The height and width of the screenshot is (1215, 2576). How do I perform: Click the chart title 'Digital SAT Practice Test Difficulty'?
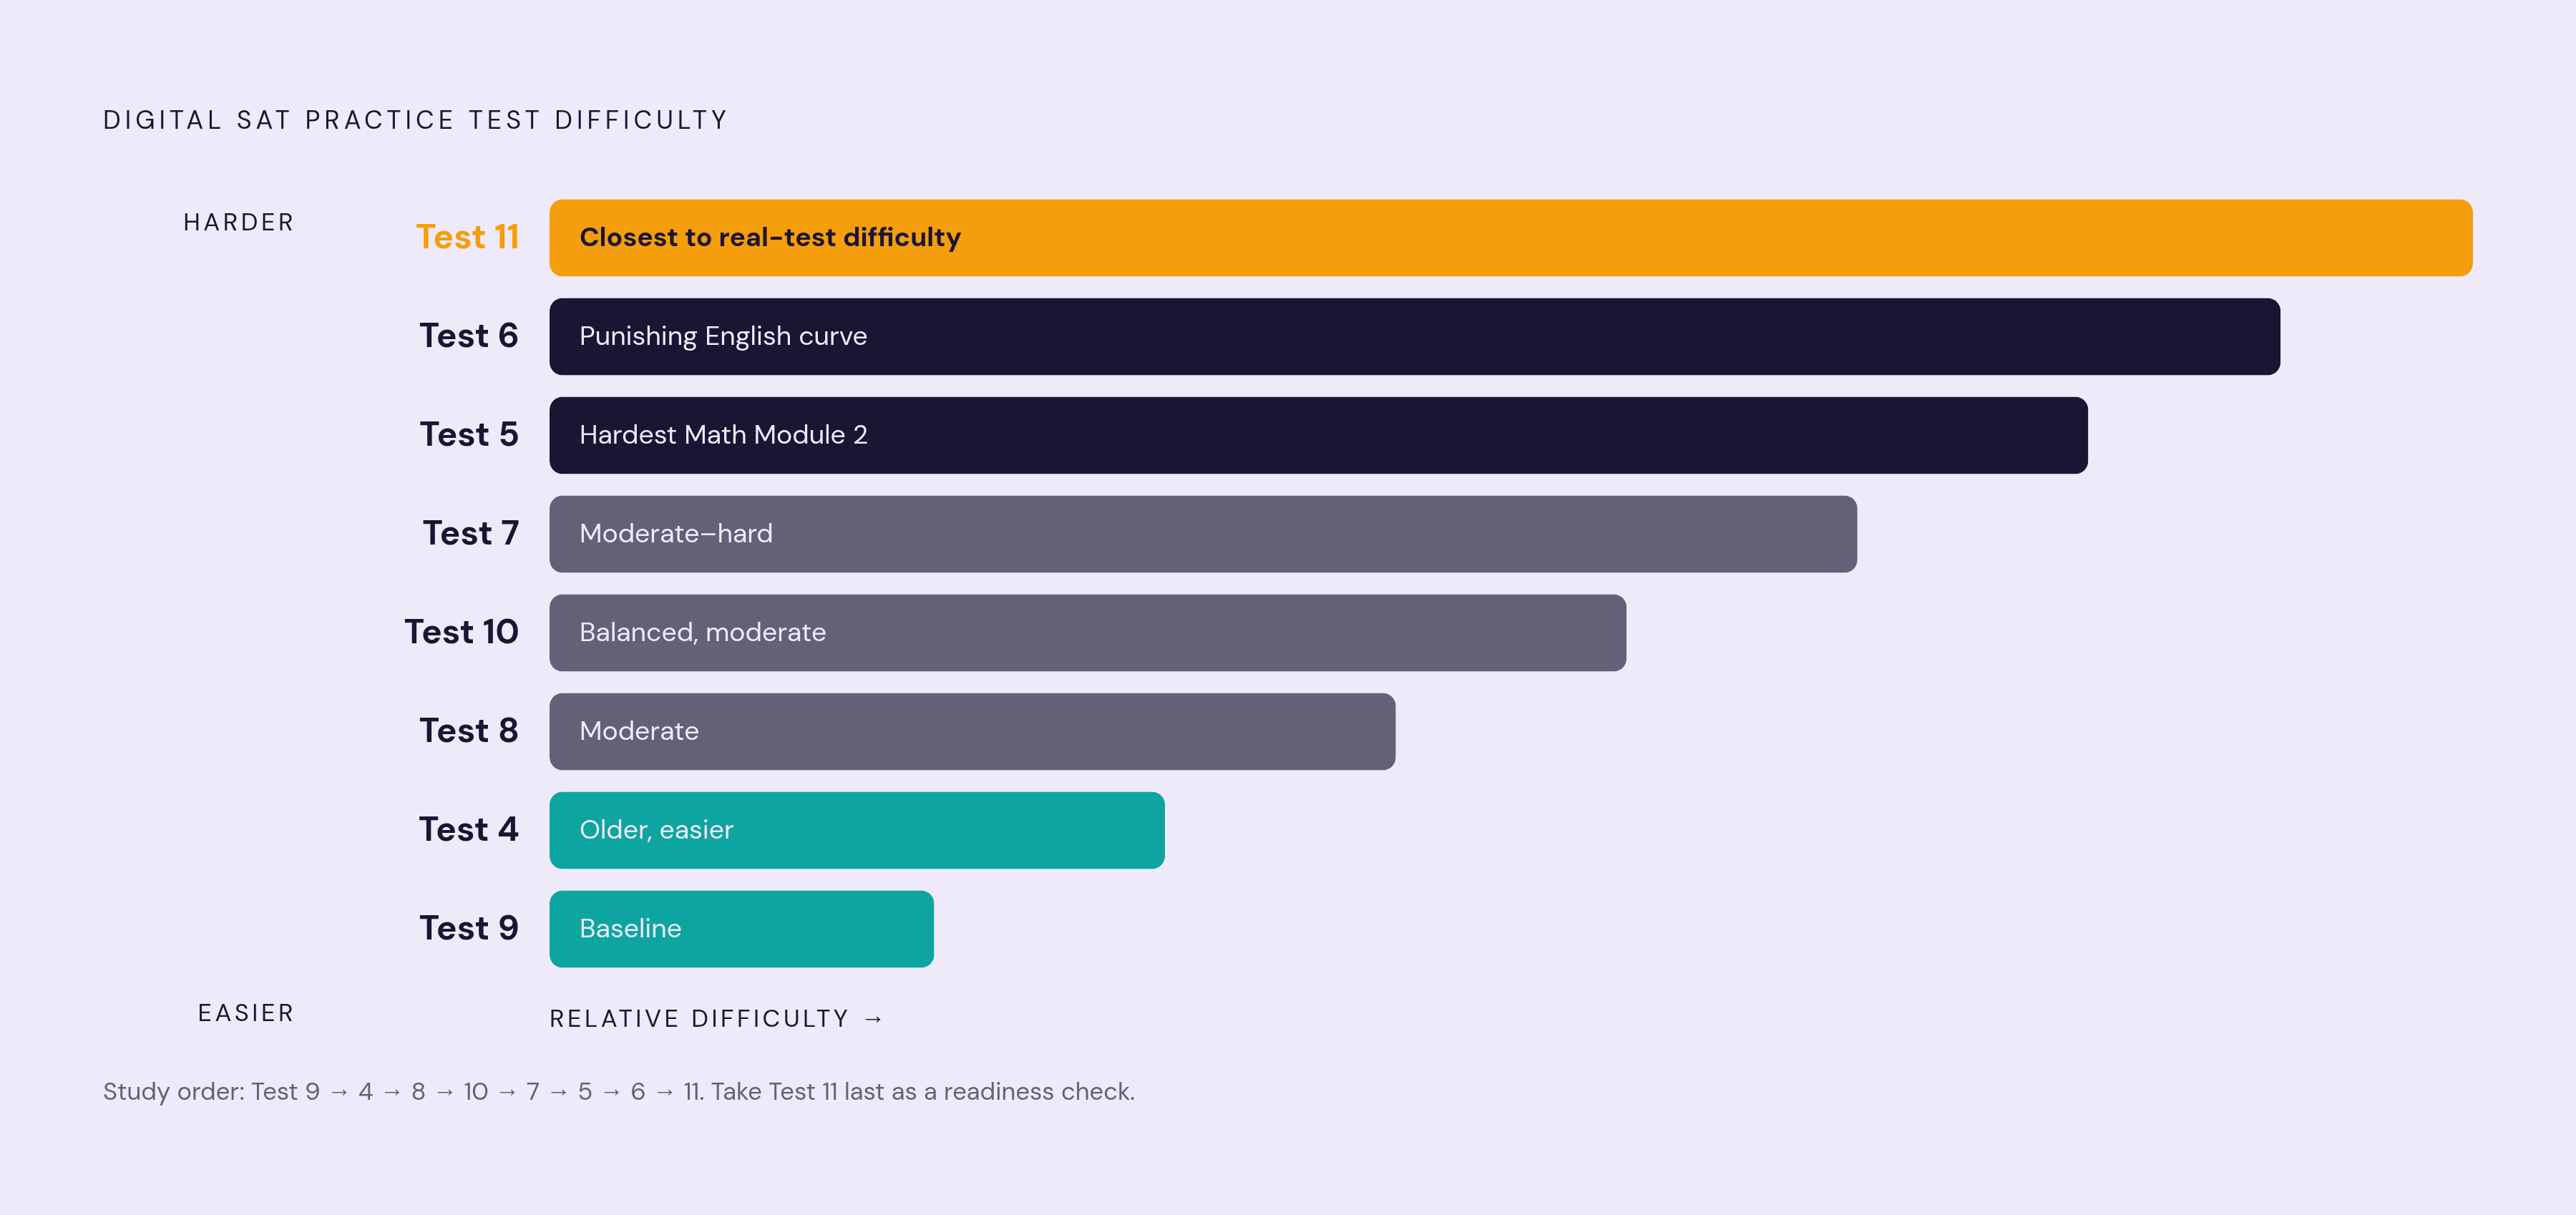tap(415, 120)
